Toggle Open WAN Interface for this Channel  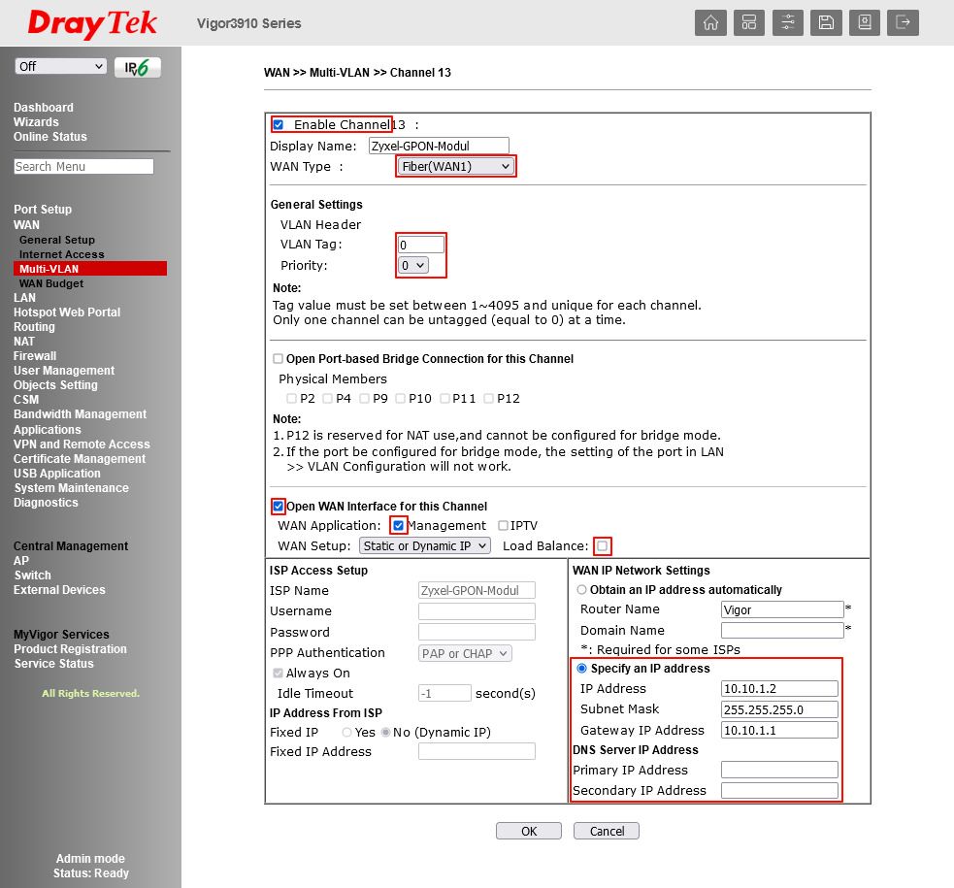pos(278,506)
